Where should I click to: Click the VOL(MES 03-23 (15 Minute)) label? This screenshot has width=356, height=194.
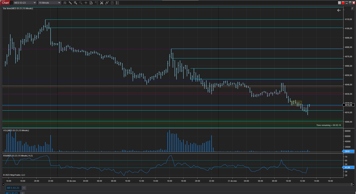[x=16, y=130]
